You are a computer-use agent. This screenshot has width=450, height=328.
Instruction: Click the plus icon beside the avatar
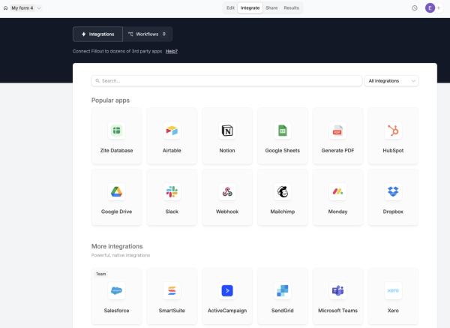(x=439, y=8)
